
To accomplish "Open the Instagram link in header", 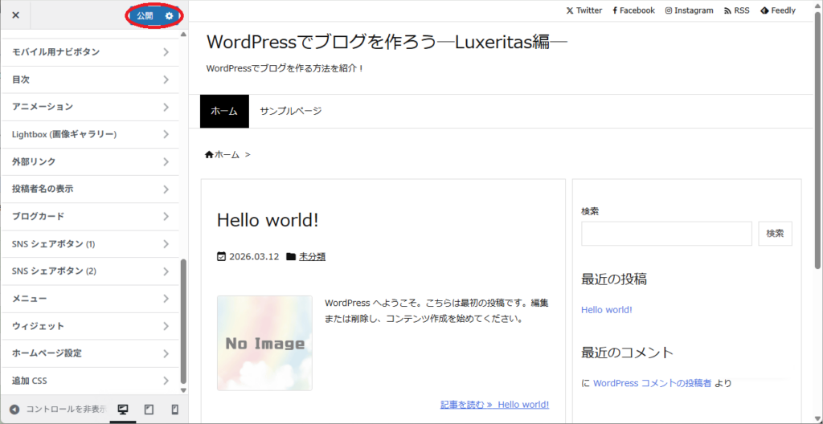I will point(689,10).
